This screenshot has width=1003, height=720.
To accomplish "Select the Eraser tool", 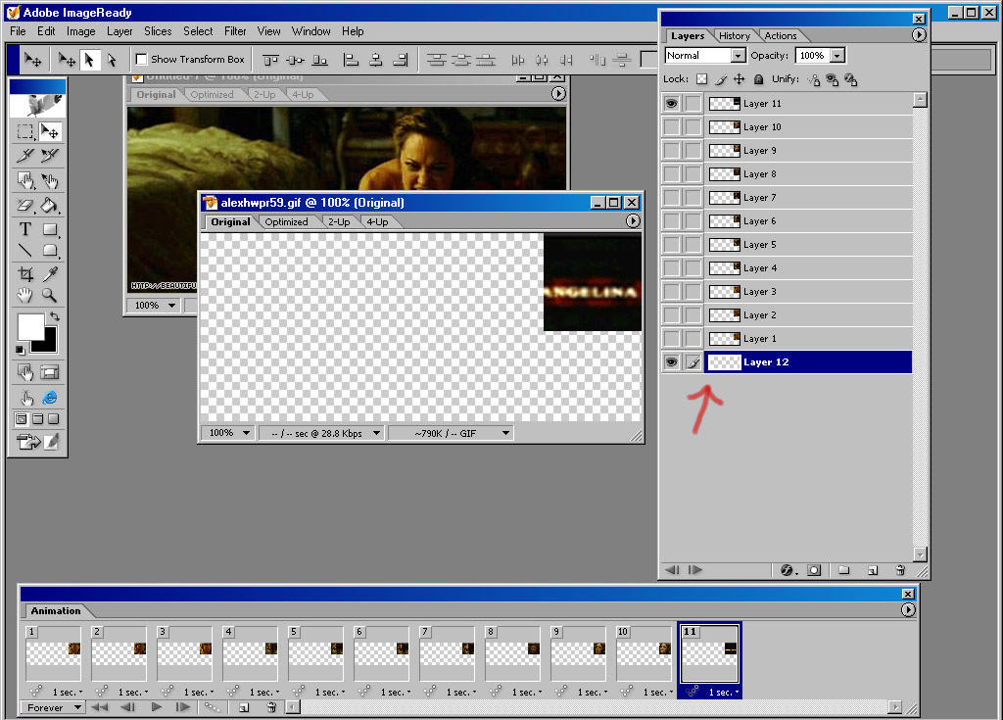I will (25, 206).
